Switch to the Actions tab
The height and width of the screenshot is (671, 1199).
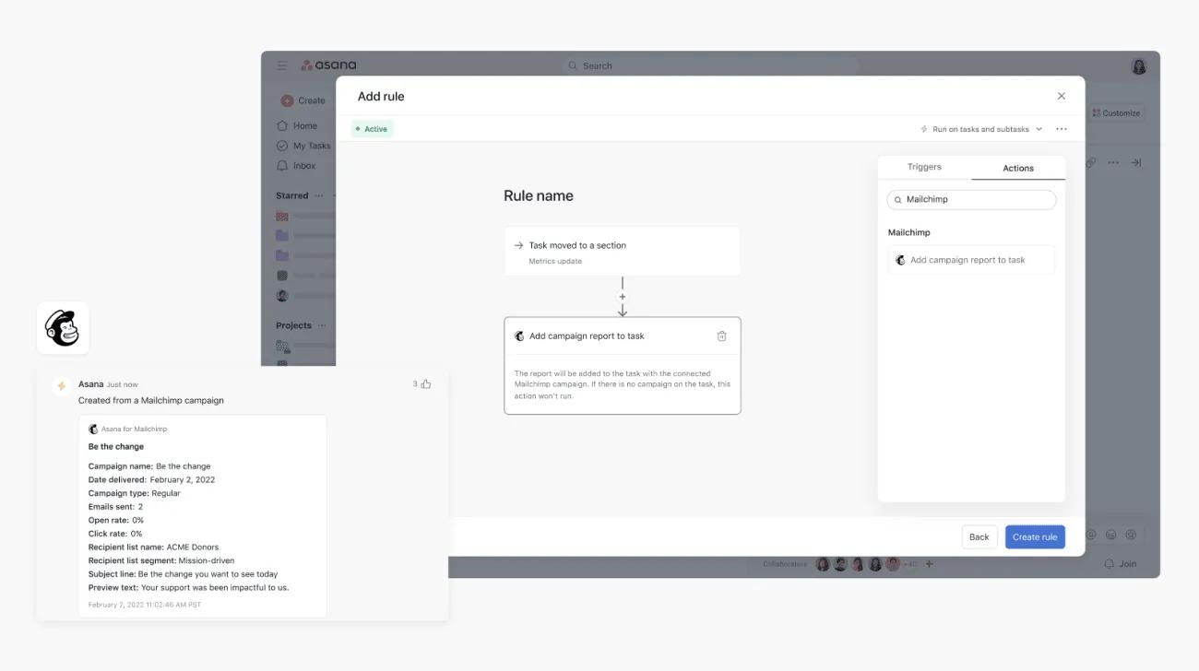1018,167
